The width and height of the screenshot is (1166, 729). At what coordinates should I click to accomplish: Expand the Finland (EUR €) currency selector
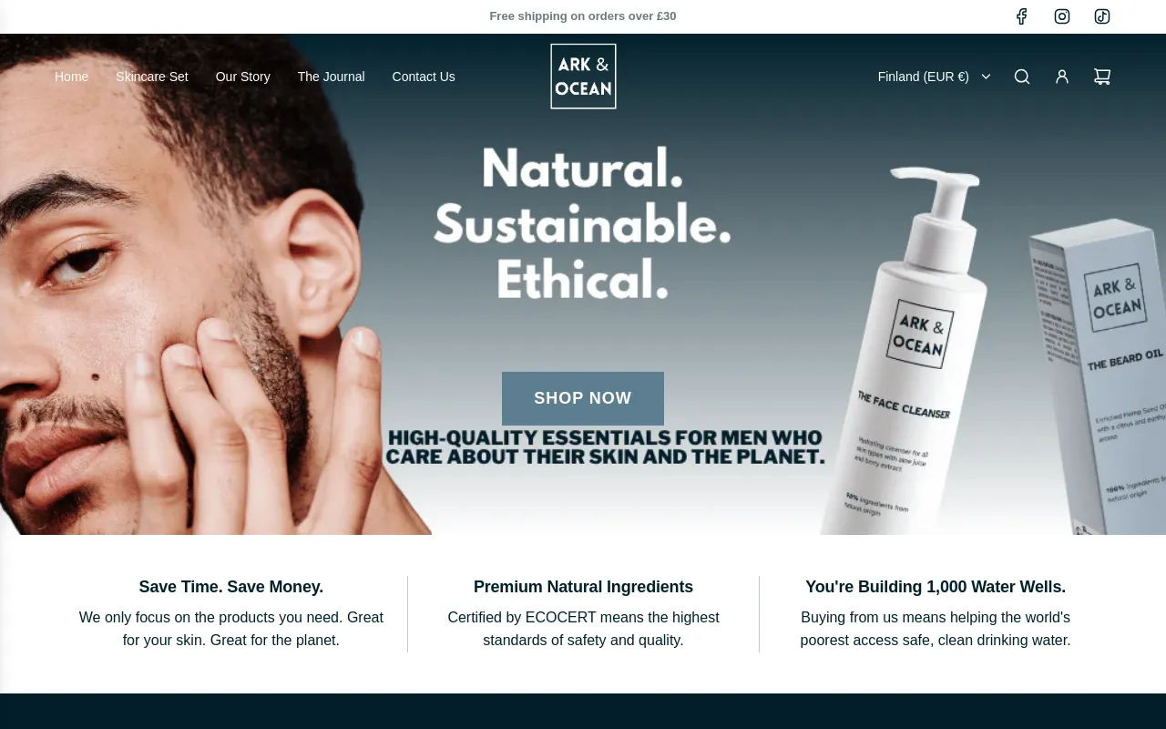point(935,77)
